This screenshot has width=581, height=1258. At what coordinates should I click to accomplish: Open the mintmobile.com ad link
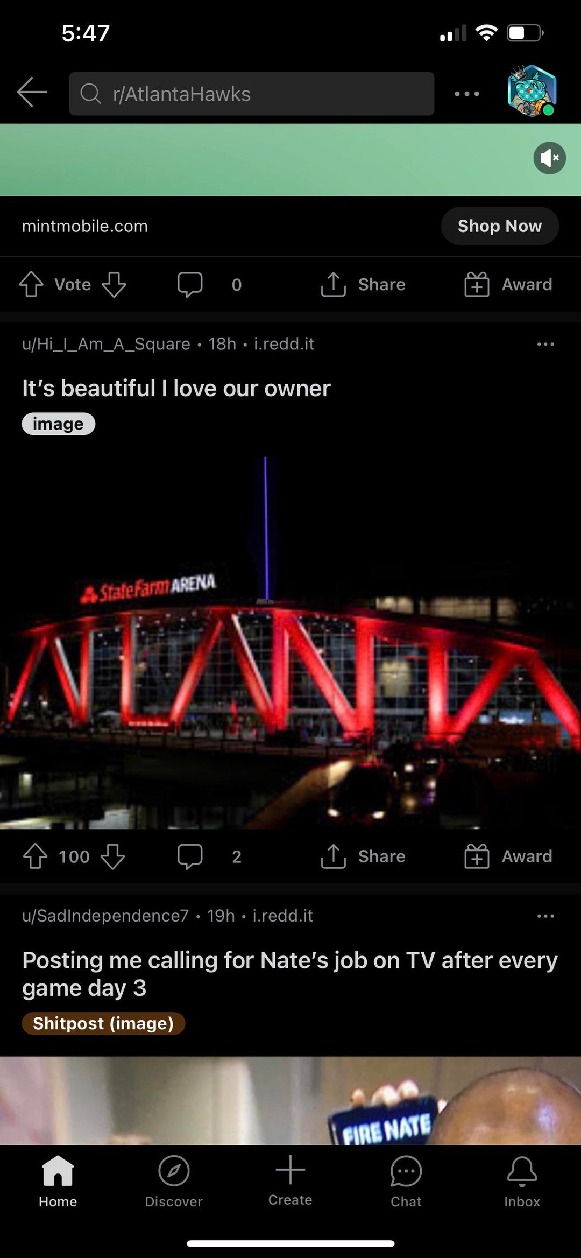pyautogui.click(x=85, y=226)
